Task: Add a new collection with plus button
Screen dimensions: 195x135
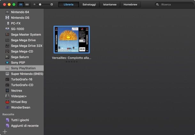Action: coord(5,131)
